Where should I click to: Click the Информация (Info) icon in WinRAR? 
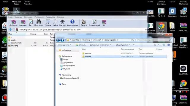click(x=72, y=23)
